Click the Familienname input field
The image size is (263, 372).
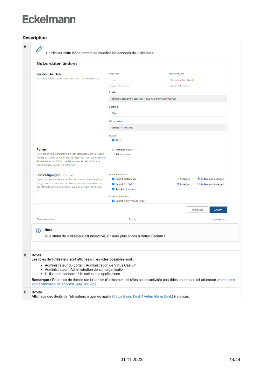(197, 80)
